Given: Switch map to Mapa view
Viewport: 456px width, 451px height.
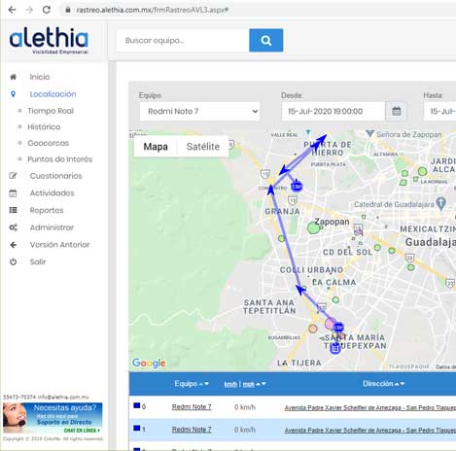Looking at the screenshot, I should pyautogui.click(x=156, y=147).
